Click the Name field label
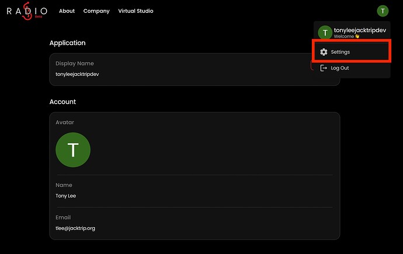This screenshot has width=403, height=254. (64, 185)
